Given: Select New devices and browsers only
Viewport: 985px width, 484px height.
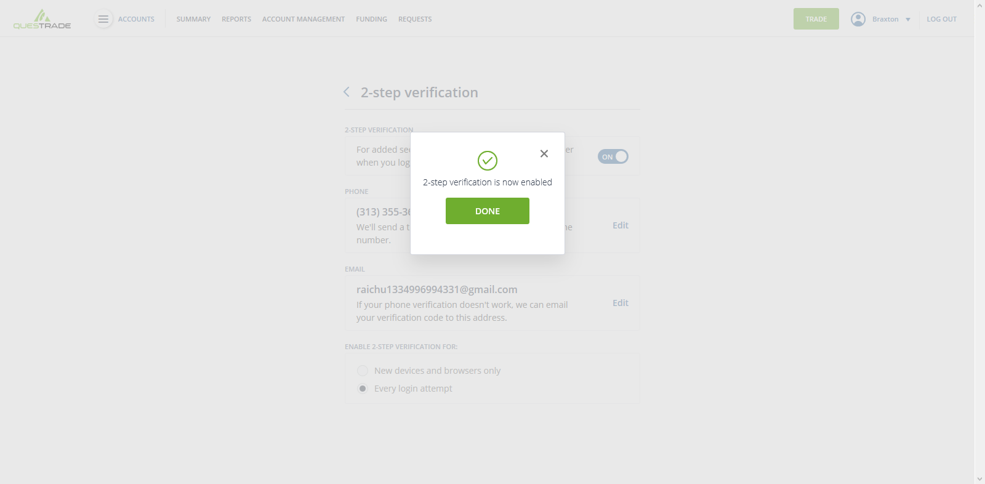Looking at the screenshot, I should click(x=363, y=371).
